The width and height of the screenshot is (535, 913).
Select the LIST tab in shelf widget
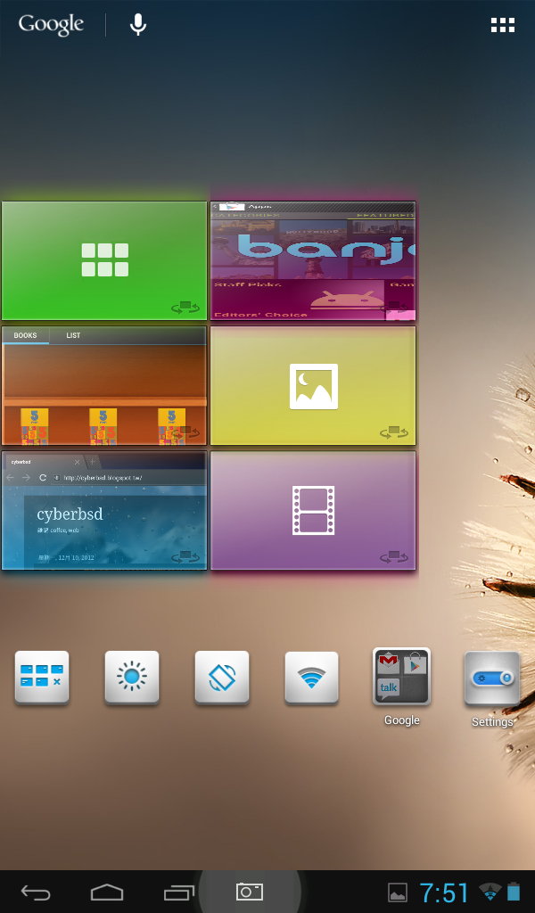click(x=73, y=335)
